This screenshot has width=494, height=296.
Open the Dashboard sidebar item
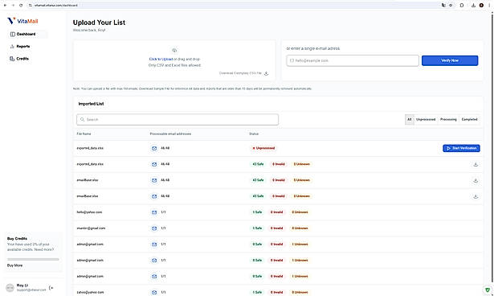click(x=27, y=34)
